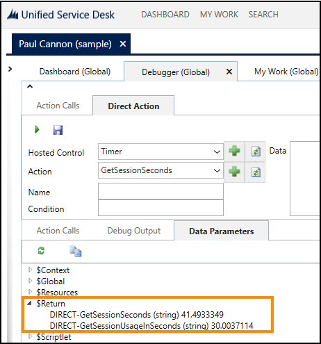Select the $Context tree label
321x344 pixels.
53,270
